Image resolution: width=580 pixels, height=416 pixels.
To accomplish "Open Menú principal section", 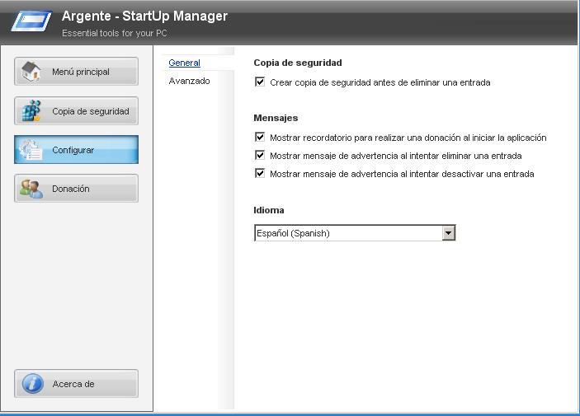I will click(76, 72).
